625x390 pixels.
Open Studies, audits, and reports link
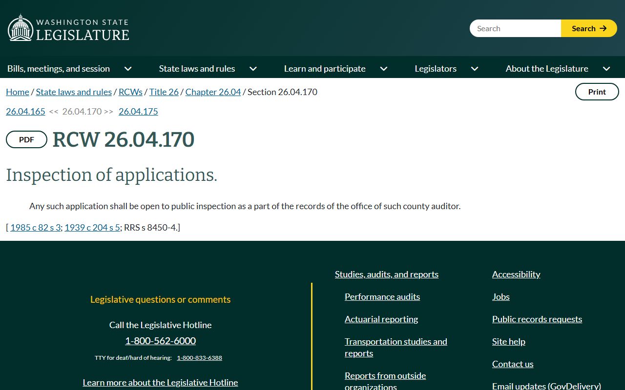[387, 274]
